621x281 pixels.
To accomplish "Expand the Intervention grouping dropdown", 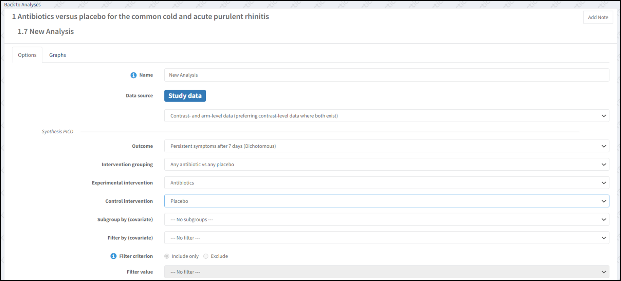I will (x=386, y=165).
